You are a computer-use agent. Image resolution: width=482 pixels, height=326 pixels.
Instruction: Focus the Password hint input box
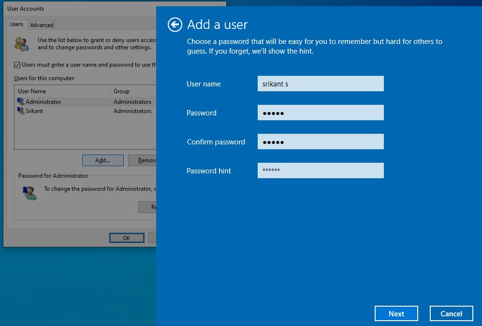(x=320, y=170)
